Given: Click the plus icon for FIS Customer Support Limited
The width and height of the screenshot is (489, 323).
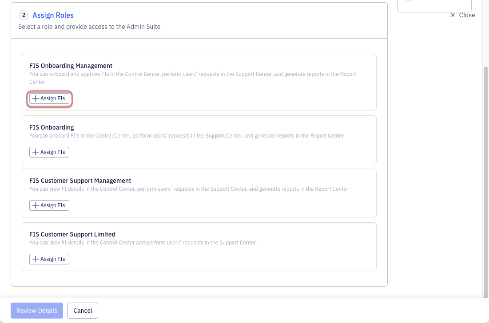Looking at the screenshot, I should (x=36, y=259).
